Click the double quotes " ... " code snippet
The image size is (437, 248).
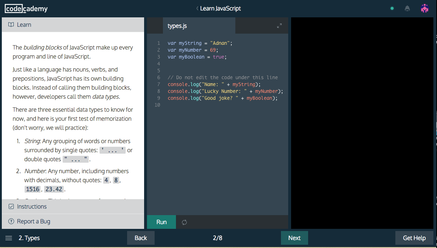pyautogui.click(x=76, y=159)
